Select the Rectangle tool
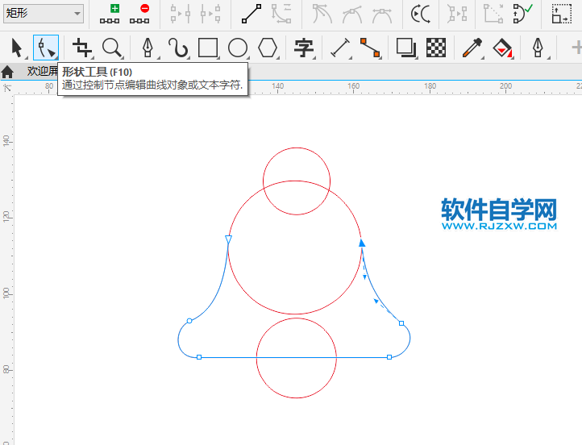Image resolution: width=582 pixels, height=445 pixels. (x=208, y=48)
